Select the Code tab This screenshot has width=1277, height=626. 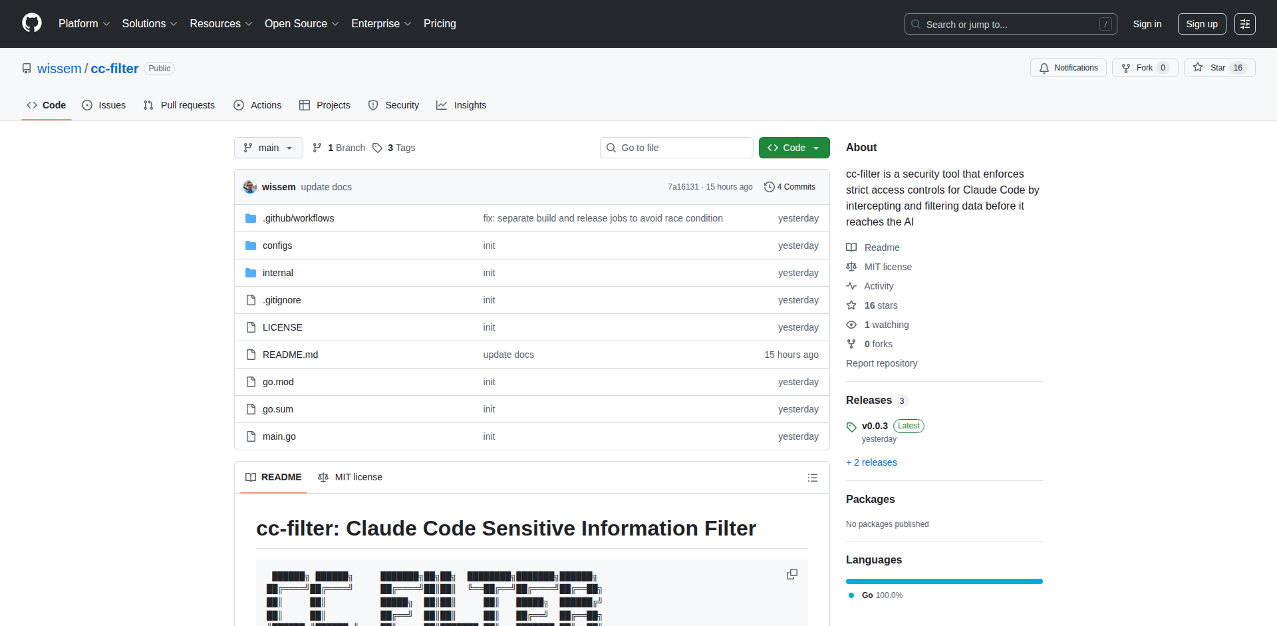pos(47,105)
